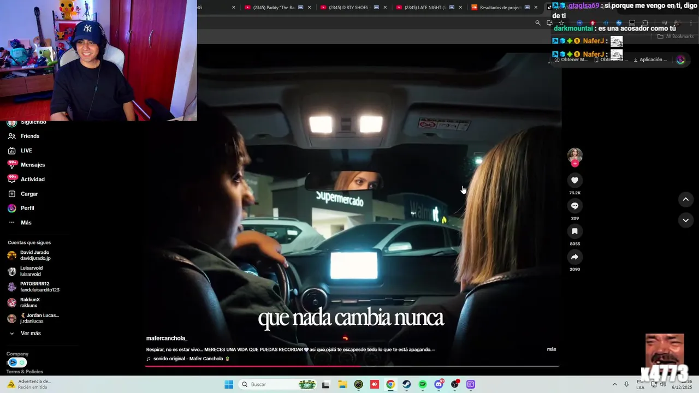Click the Actividad icon with 99+ badge

click(12, 178)
